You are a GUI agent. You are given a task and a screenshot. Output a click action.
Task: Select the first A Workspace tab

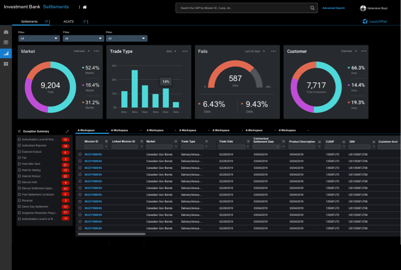tap(86, 131)
